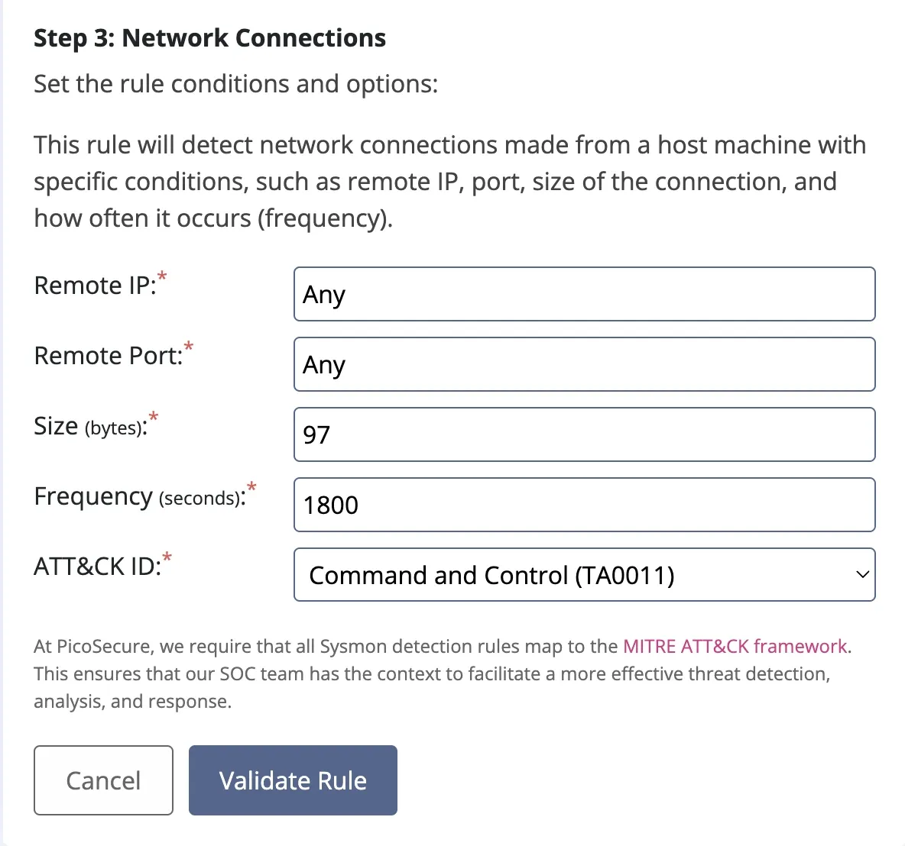Click the Step 3: Network Connections heading
Screen dimensions: 905x846
click(209, 38)
